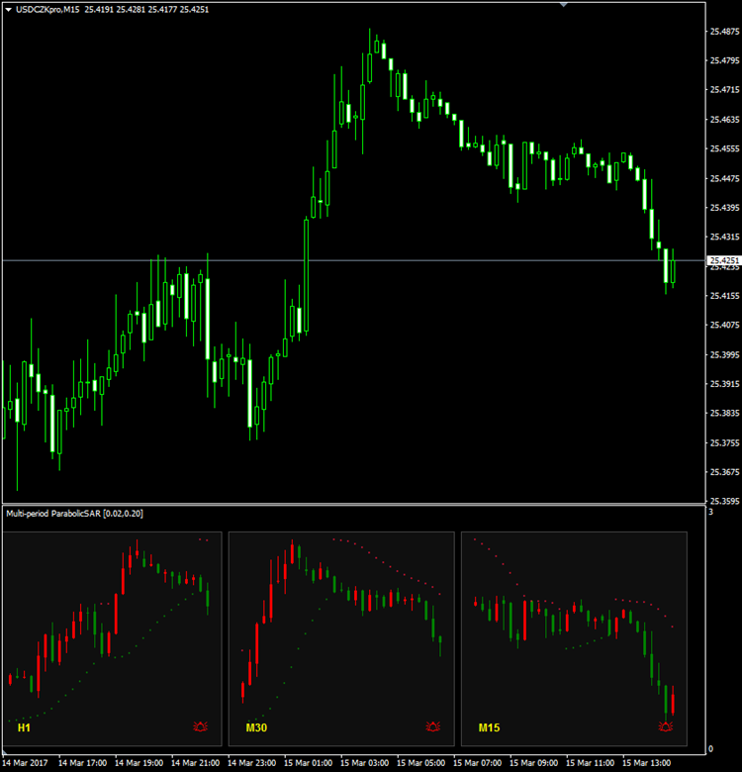Click the M30 mini chart panel

(341, 638)
